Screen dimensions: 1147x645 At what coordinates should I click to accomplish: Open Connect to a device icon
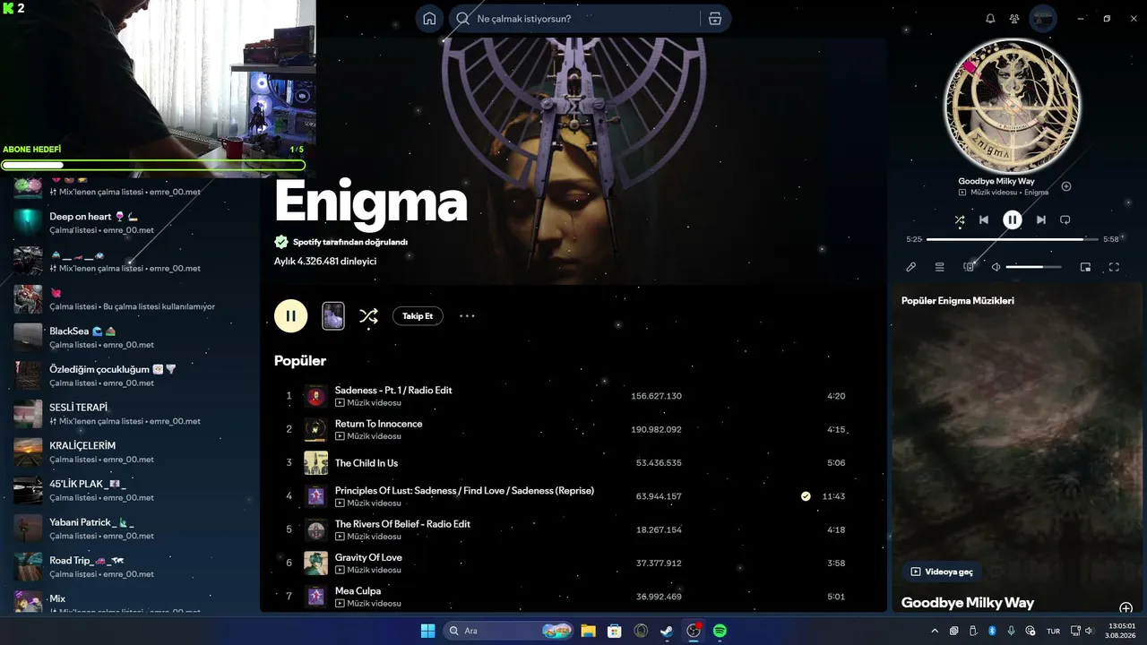point(969,267)
